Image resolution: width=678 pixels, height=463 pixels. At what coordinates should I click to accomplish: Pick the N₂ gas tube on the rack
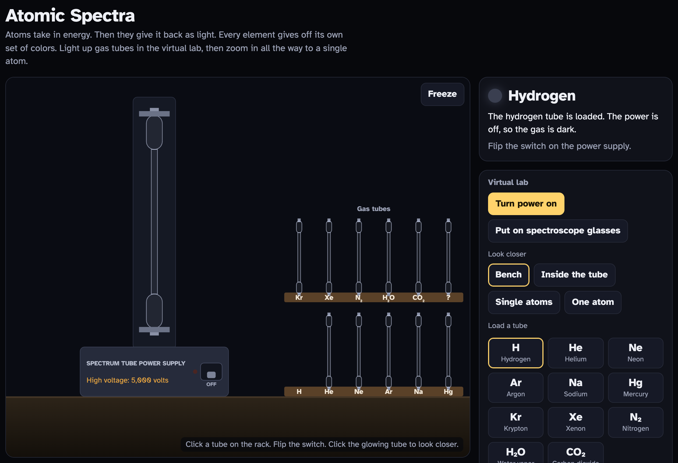(359, 257)
